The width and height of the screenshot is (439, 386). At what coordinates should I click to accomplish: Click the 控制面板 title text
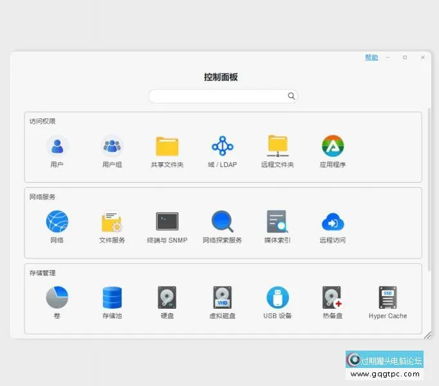click(221, 77)
